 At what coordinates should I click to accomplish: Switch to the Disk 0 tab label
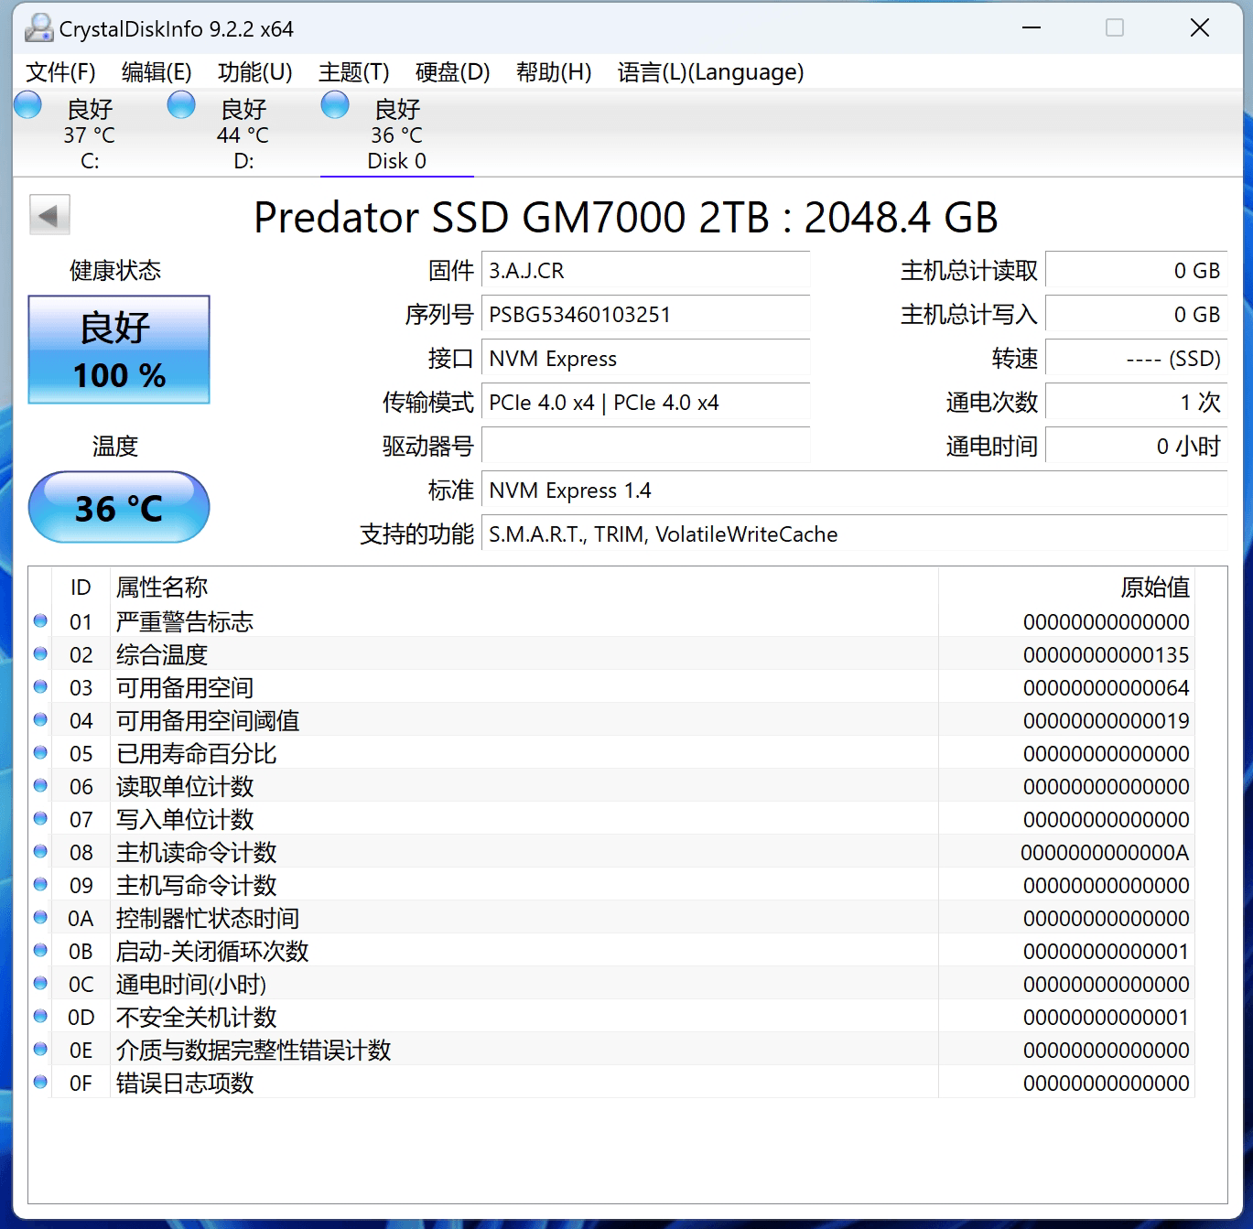pos(397,161)
